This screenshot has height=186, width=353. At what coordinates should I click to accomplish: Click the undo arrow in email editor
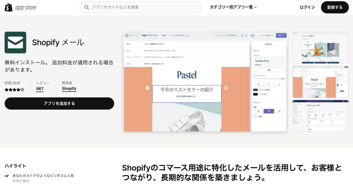(x=242, y=35)
